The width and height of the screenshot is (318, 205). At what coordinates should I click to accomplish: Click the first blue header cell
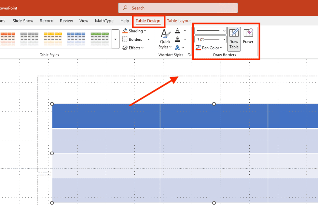(106, 116)
